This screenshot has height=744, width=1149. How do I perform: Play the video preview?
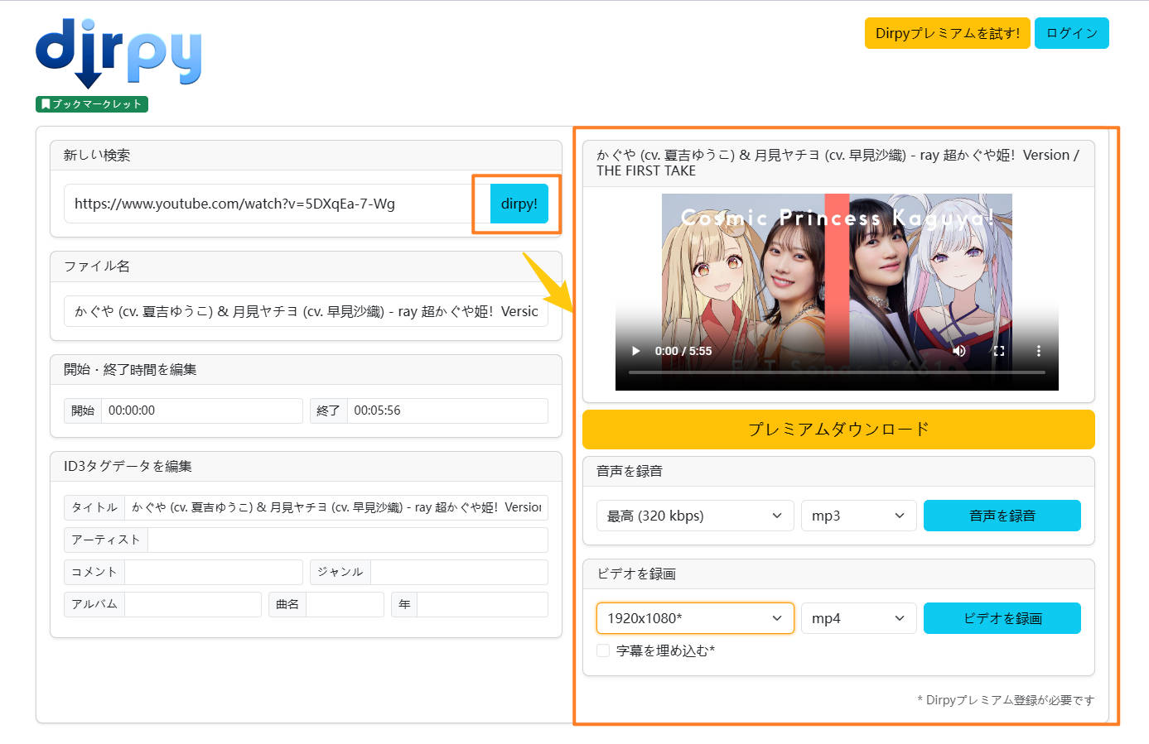(636, 351)
